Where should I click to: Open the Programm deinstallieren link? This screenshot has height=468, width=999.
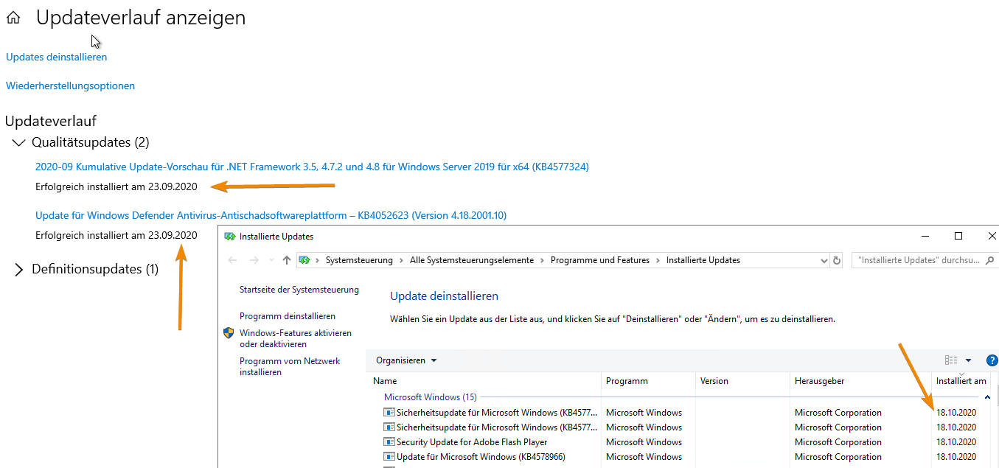pos(288,315)
